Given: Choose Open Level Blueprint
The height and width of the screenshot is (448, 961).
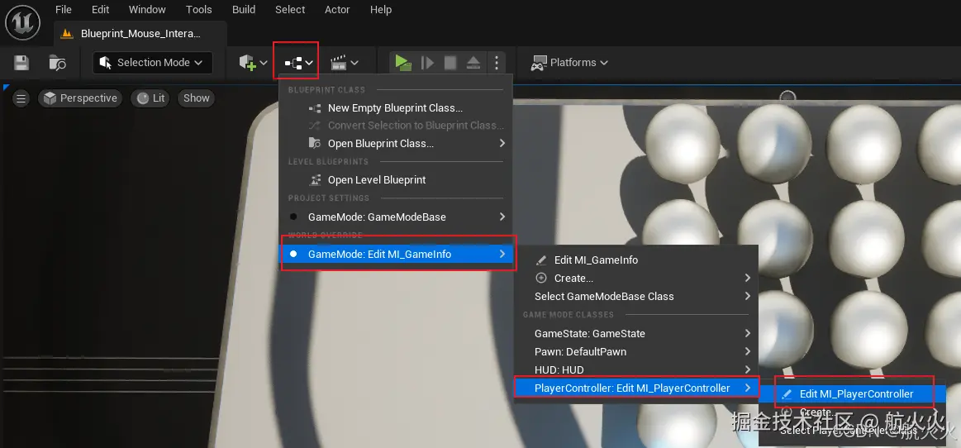Looking at the screenshot, I should click(395, 179).
